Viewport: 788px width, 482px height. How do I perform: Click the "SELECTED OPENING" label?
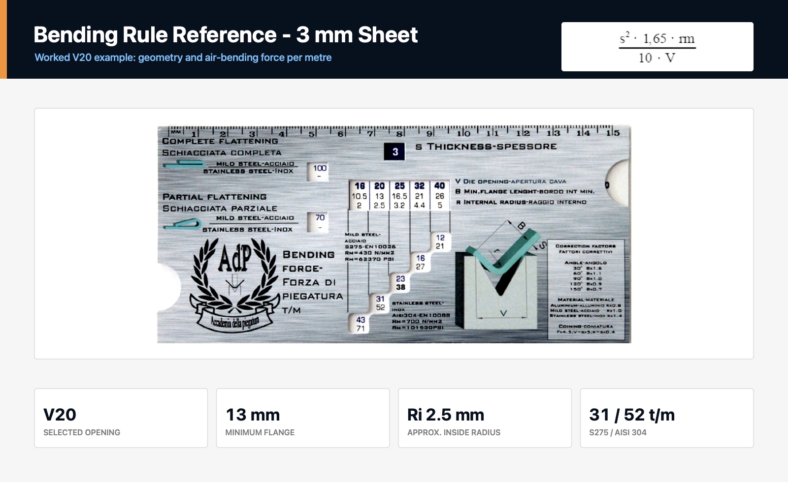pos(82,432)
